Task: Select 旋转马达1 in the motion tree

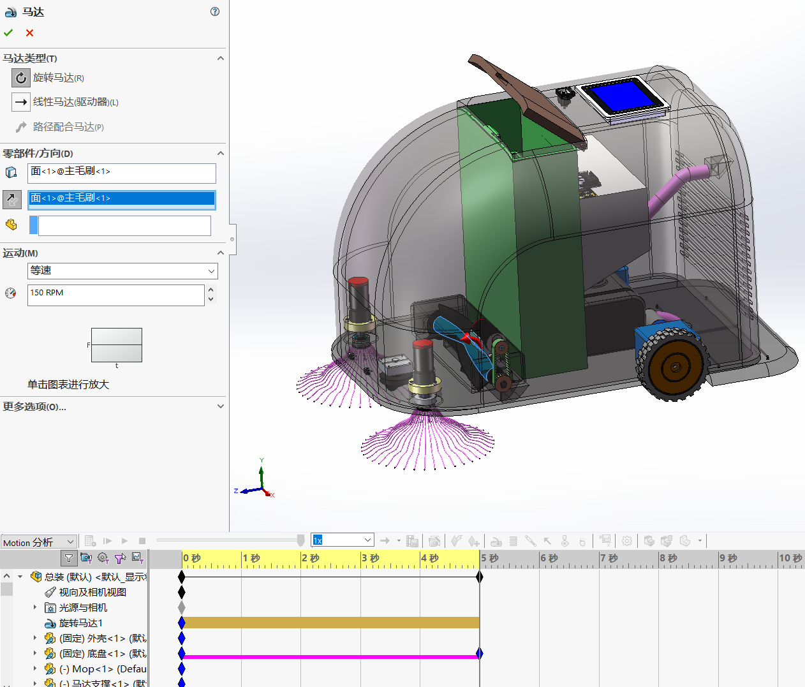Action: [x=81, y=623]
